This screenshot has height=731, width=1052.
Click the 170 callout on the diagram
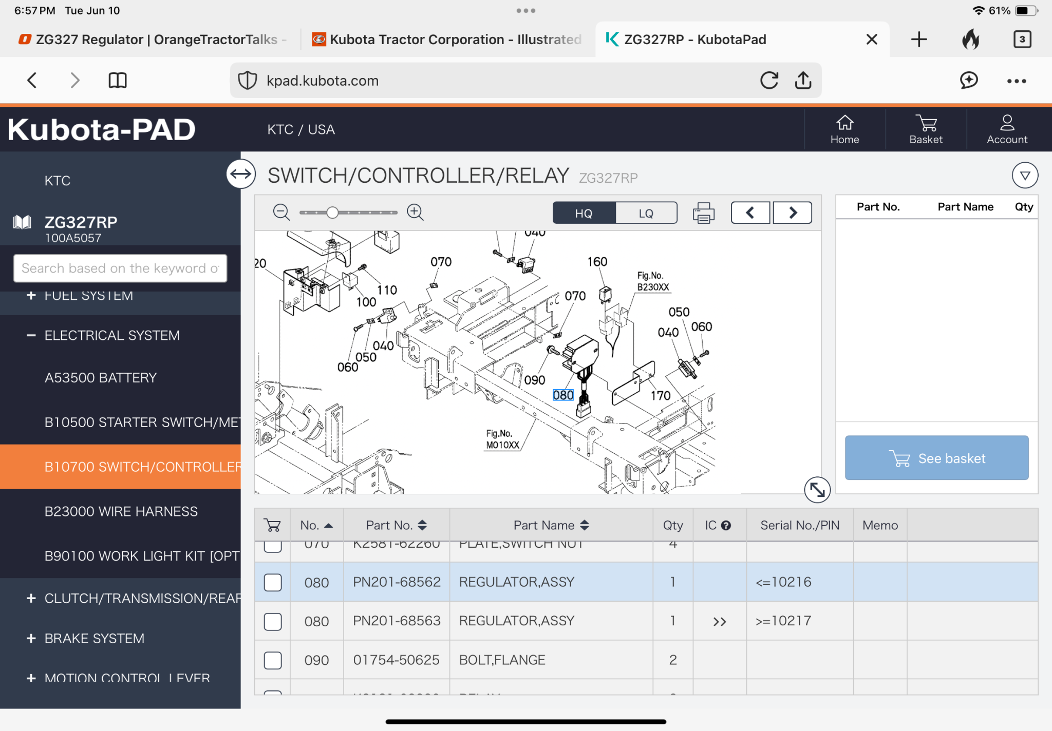point(661,396)
